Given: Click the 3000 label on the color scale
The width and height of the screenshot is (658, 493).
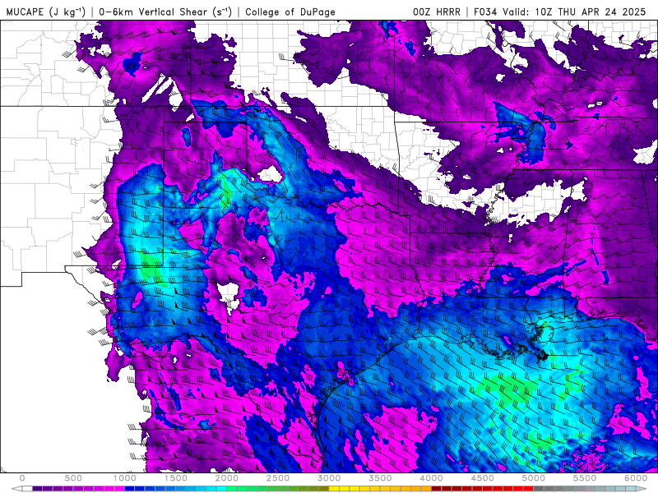Looking at the screenshot, I should [330, 478].
